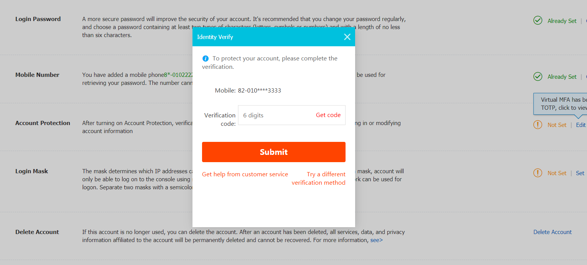Choose Try a different verification method
Viewport: 587px width, 265px height.
click(318, 179)
